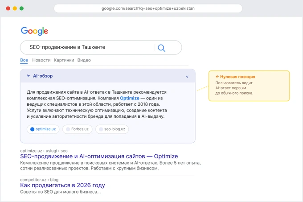Click the Forbes.uz favicon dot
This screenshot has width=303, height=202.
(x=68, y=129)
